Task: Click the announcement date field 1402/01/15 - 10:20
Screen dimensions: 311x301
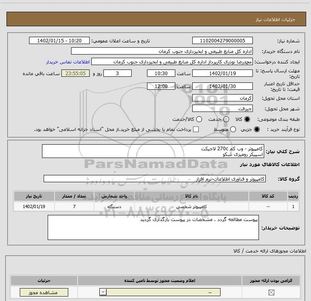Action: [59, 40]
